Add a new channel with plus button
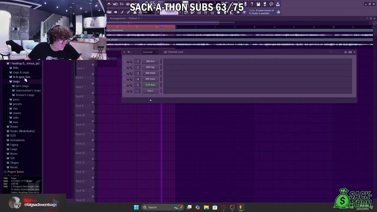Image resolution: width=377 pixels, height=212 pixels. coord(151,100)
